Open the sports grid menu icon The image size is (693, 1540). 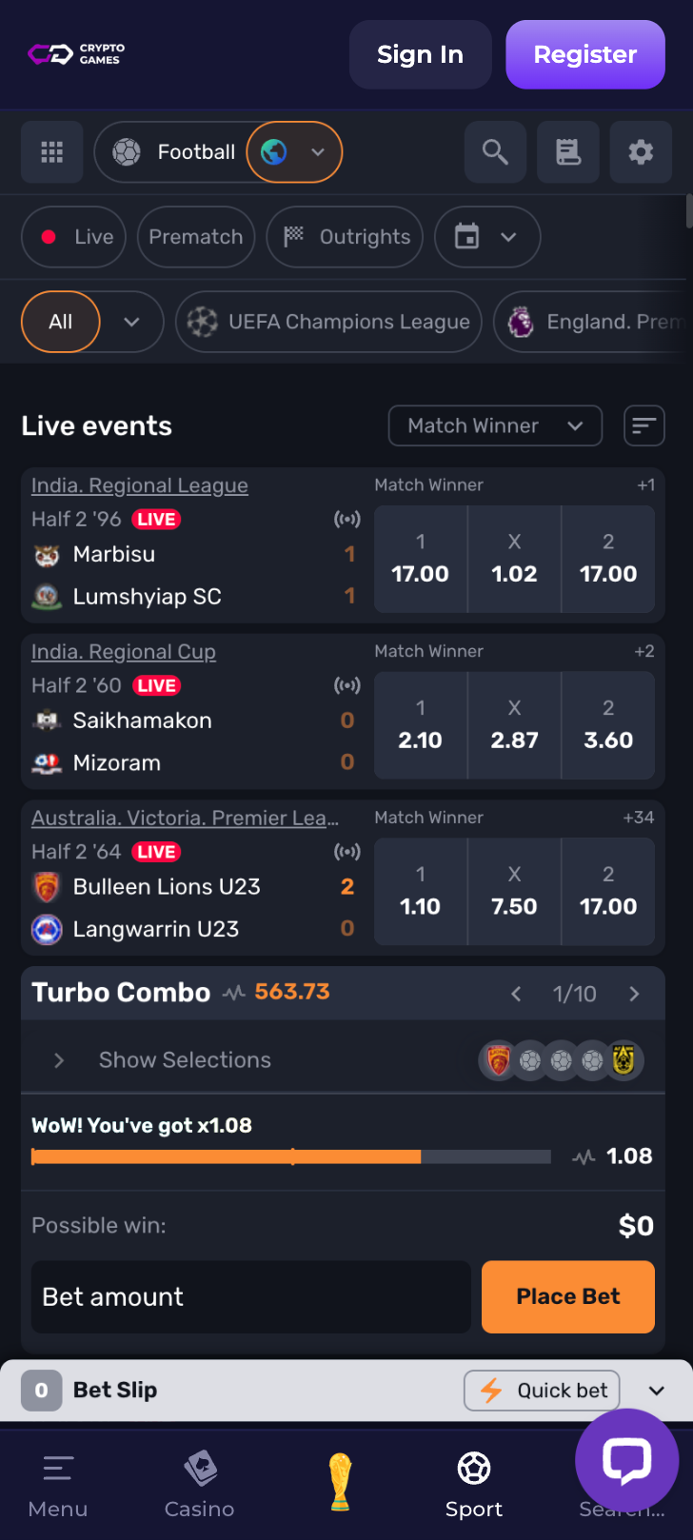[x=52, y=152]
